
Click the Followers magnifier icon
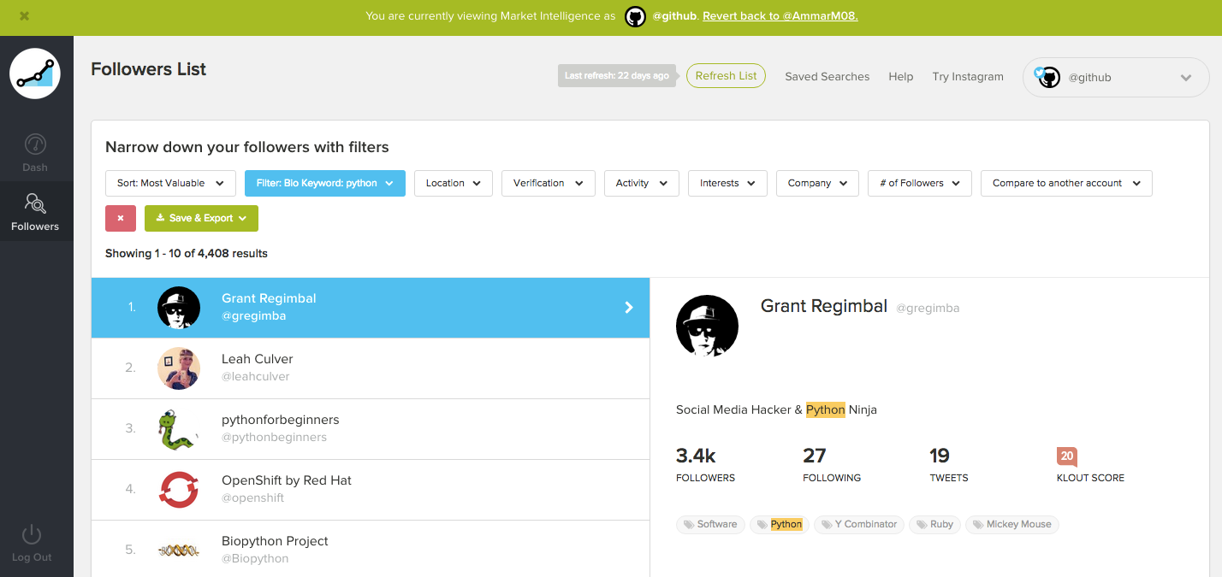tap(35, 203)
